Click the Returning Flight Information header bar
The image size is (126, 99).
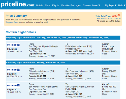63,62
